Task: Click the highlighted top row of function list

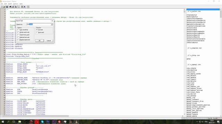Action: pos(203,9)
